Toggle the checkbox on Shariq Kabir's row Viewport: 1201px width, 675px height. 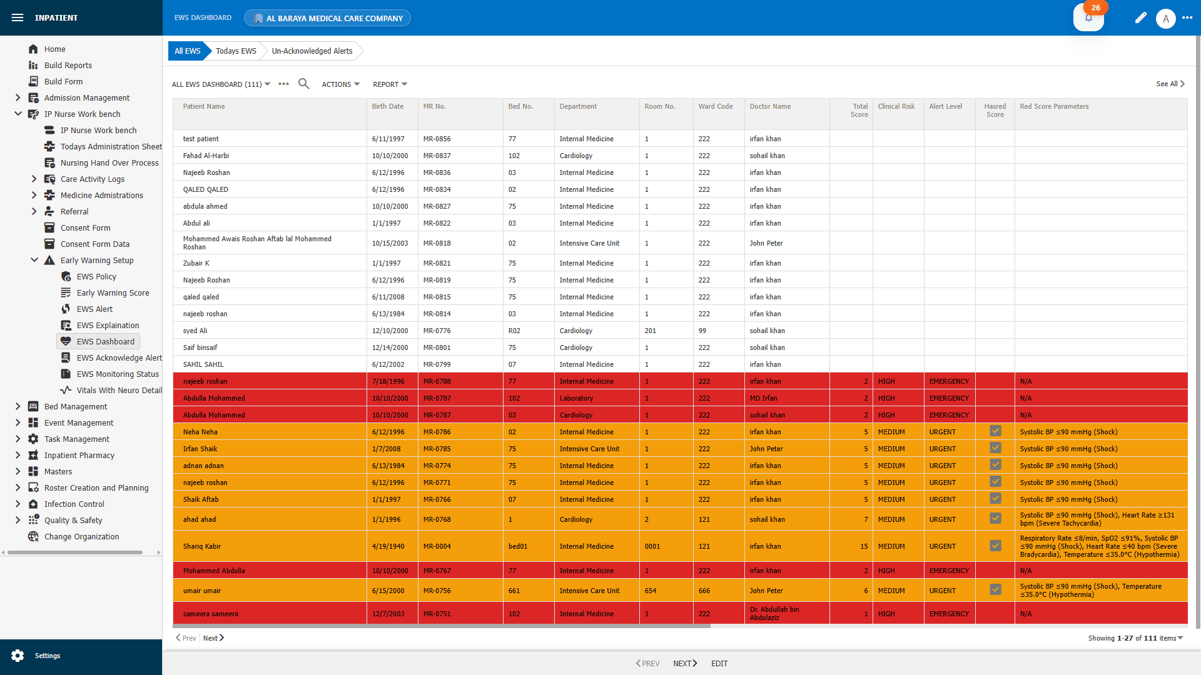(x=995, y=545)
